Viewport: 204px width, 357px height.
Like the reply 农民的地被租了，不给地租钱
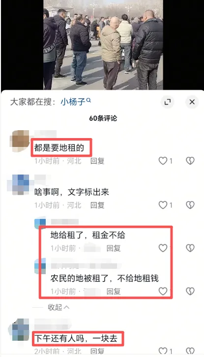pos(163,291)
